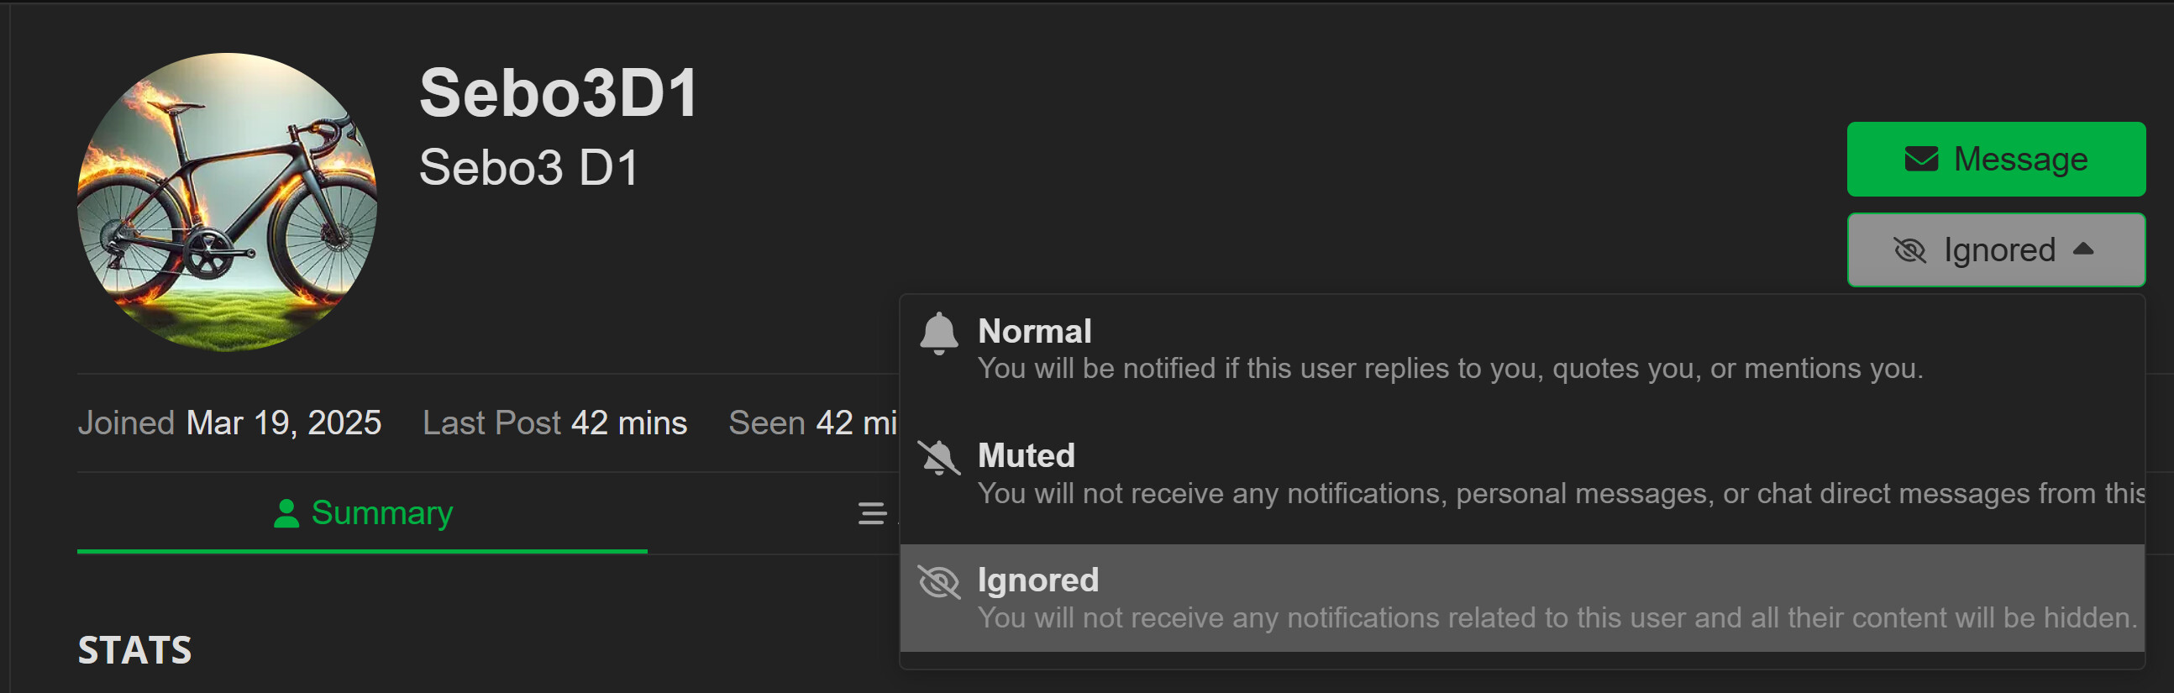Screen dimensions: 2174x693
Task: Click the Sebo3D1 username heading
Action: tap(559, 93)
